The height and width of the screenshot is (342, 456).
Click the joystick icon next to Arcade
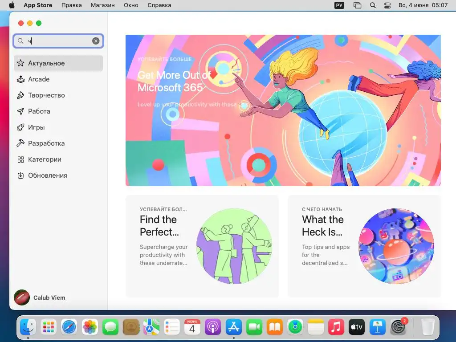click(x=20, y=79)
